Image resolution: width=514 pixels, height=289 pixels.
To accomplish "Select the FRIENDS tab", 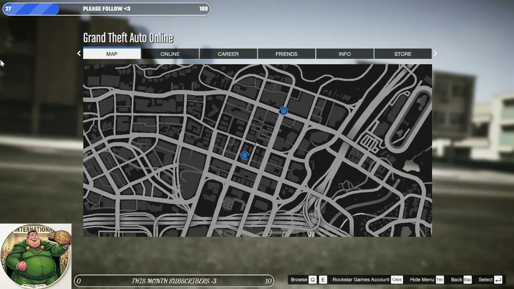I will pos(286,54).
